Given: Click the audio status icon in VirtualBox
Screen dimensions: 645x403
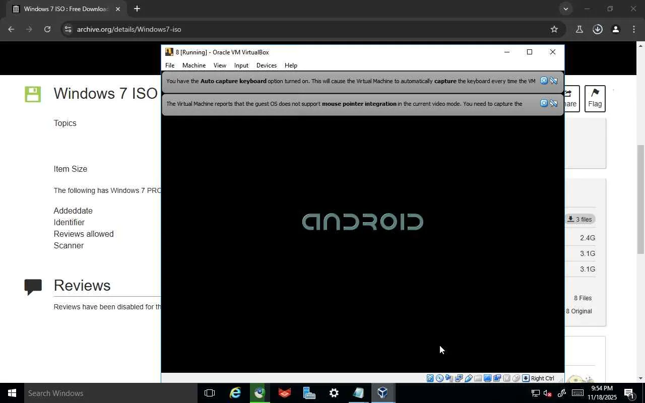Looking at the screenshot, I should (449, 378).
